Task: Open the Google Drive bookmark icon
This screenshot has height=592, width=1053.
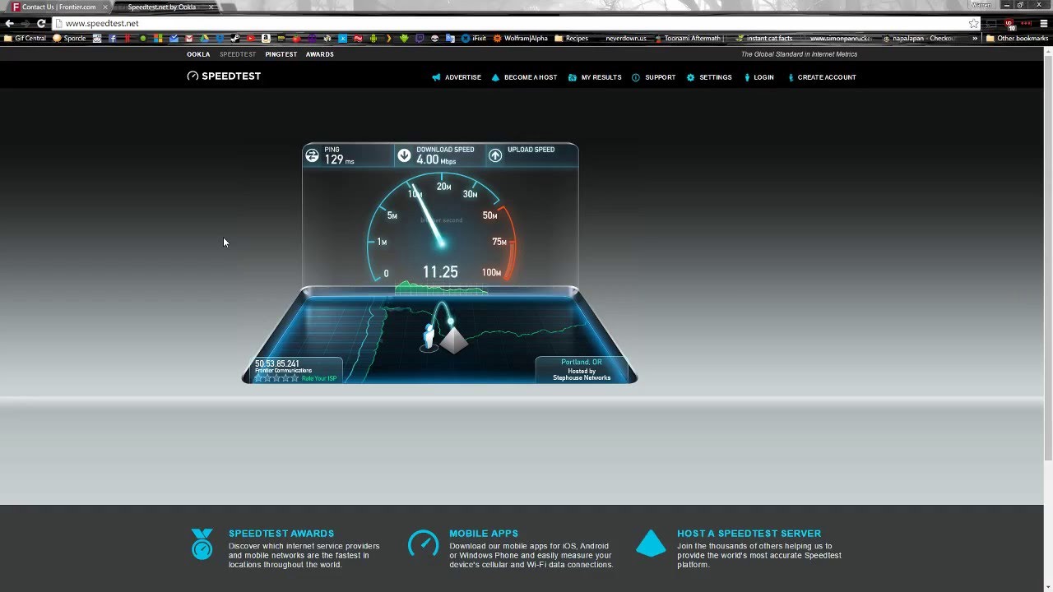Action: 204,38
